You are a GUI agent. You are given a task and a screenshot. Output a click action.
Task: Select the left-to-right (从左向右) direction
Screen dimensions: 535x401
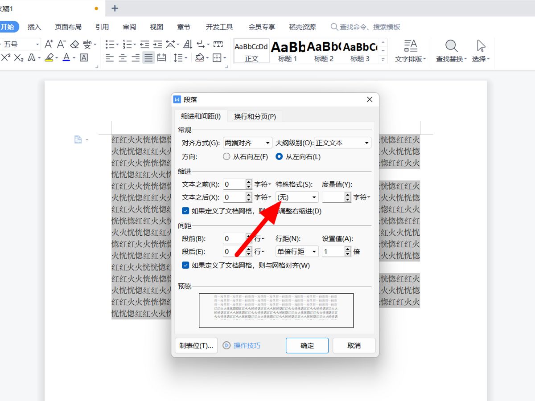[x=279, y=157]
